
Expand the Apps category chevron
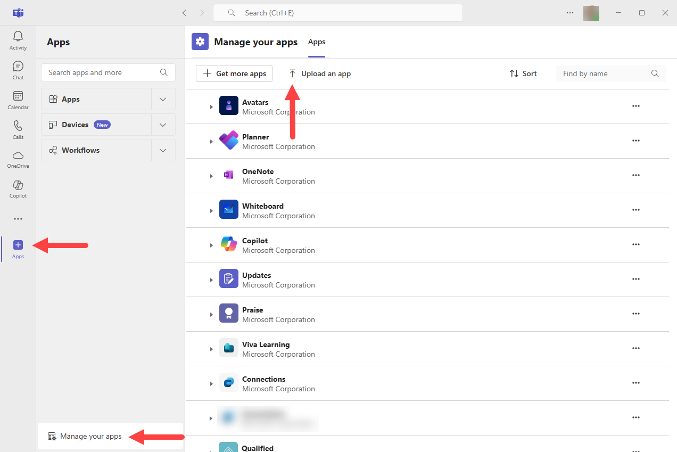point(163,99)
